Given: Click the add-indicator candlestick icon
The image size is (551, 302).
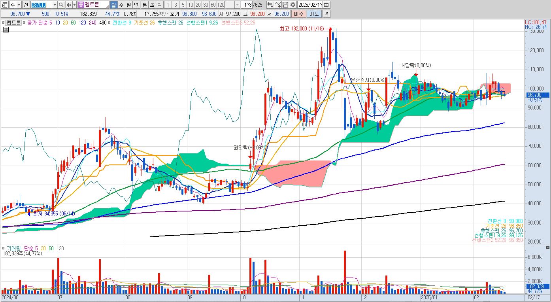Looking at the screenshot, I should pyautogui.click(x=270, y=5).
